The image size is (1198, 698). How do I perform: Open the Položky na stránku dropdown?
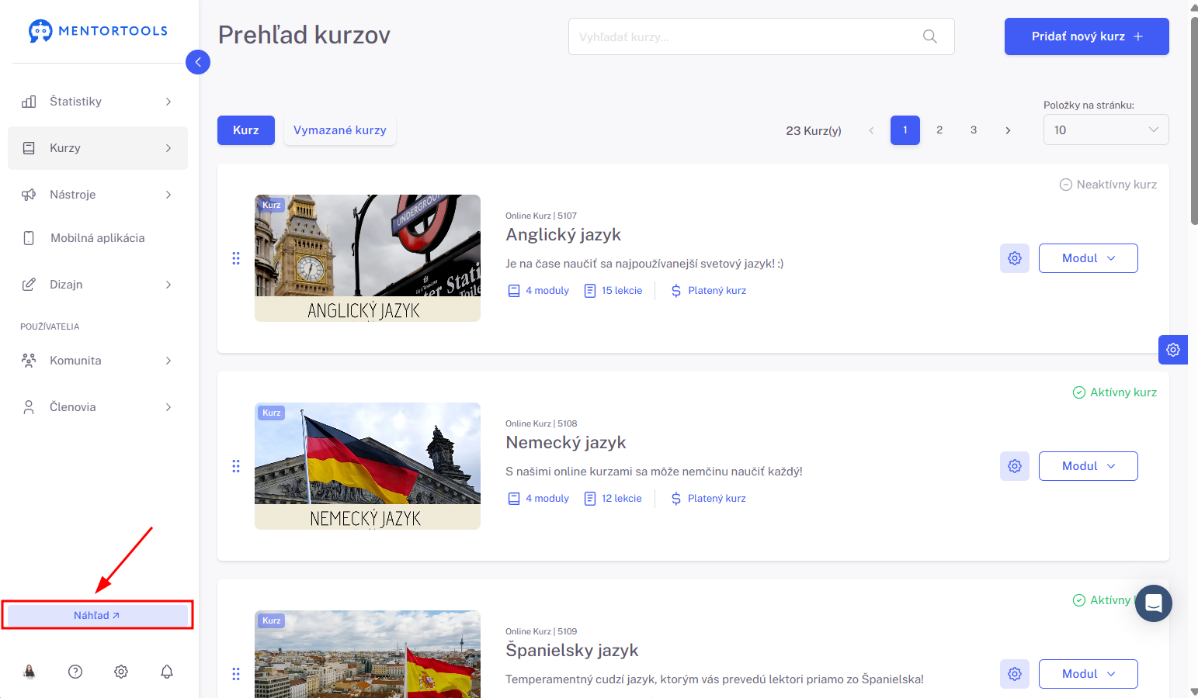pyautogui.click(x=1106, y=130)
